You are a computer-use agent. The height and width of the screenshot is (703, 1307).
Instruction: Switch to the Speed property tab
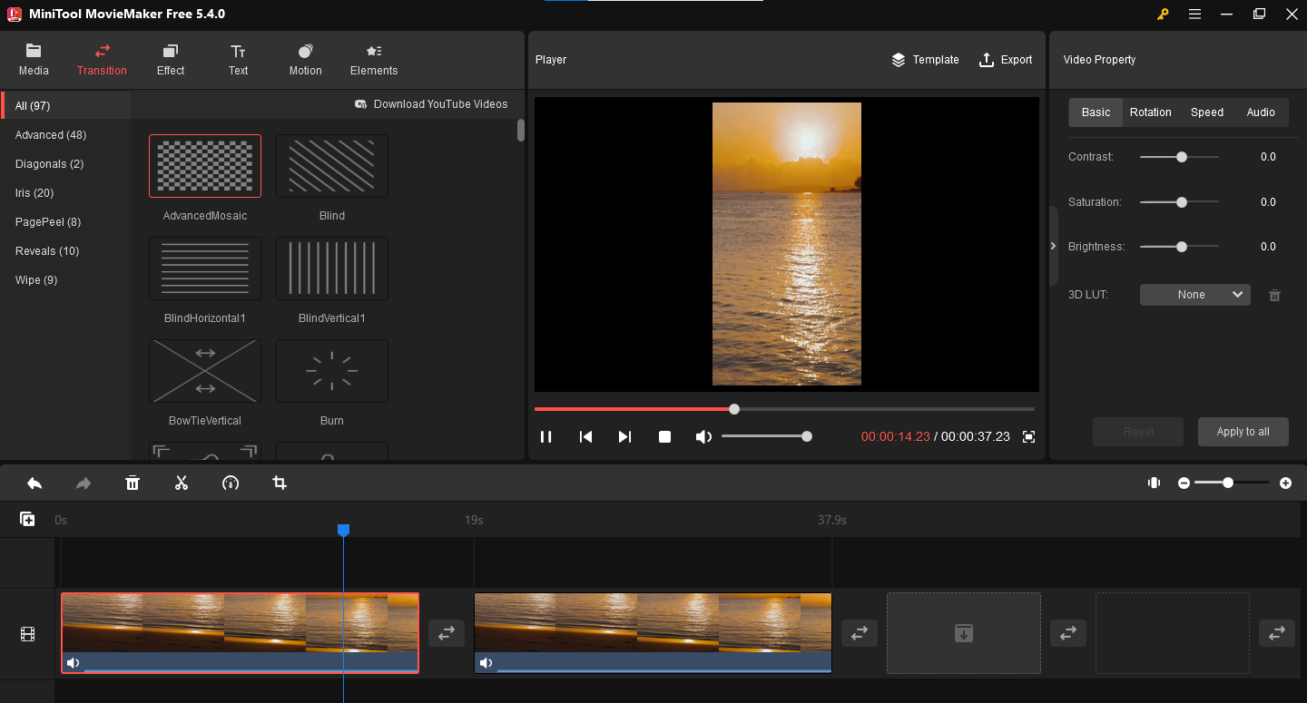(1207, 112)
